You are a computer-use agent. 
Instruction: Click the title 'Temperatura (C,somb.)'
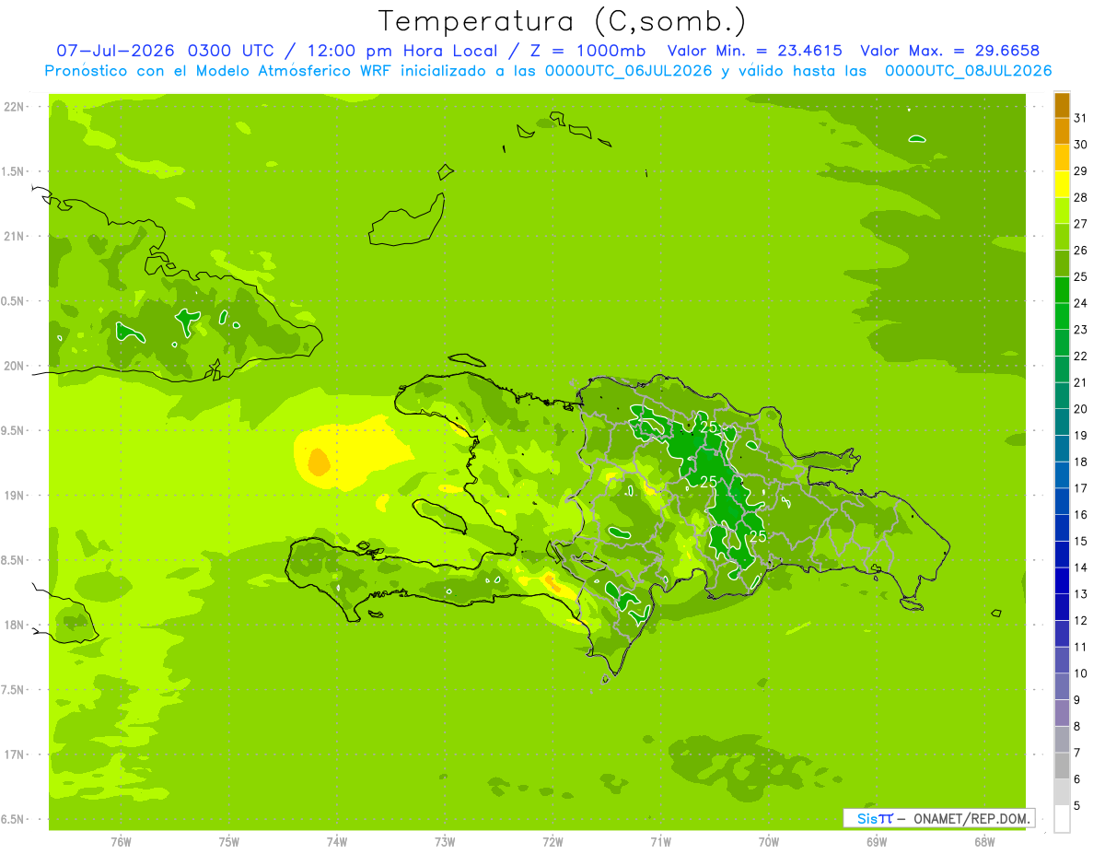[x=562, y=21]
